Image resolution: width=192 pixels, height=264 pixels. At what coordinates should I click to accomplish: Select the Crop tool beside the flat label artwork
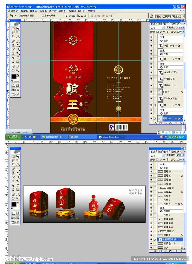[x=13, y=36]
